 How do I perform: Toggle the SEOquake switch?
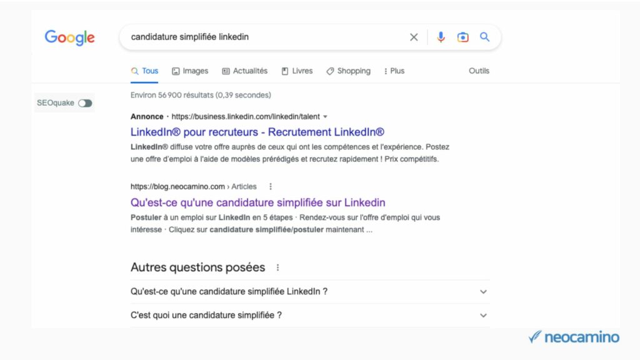[x=85, y=103]
